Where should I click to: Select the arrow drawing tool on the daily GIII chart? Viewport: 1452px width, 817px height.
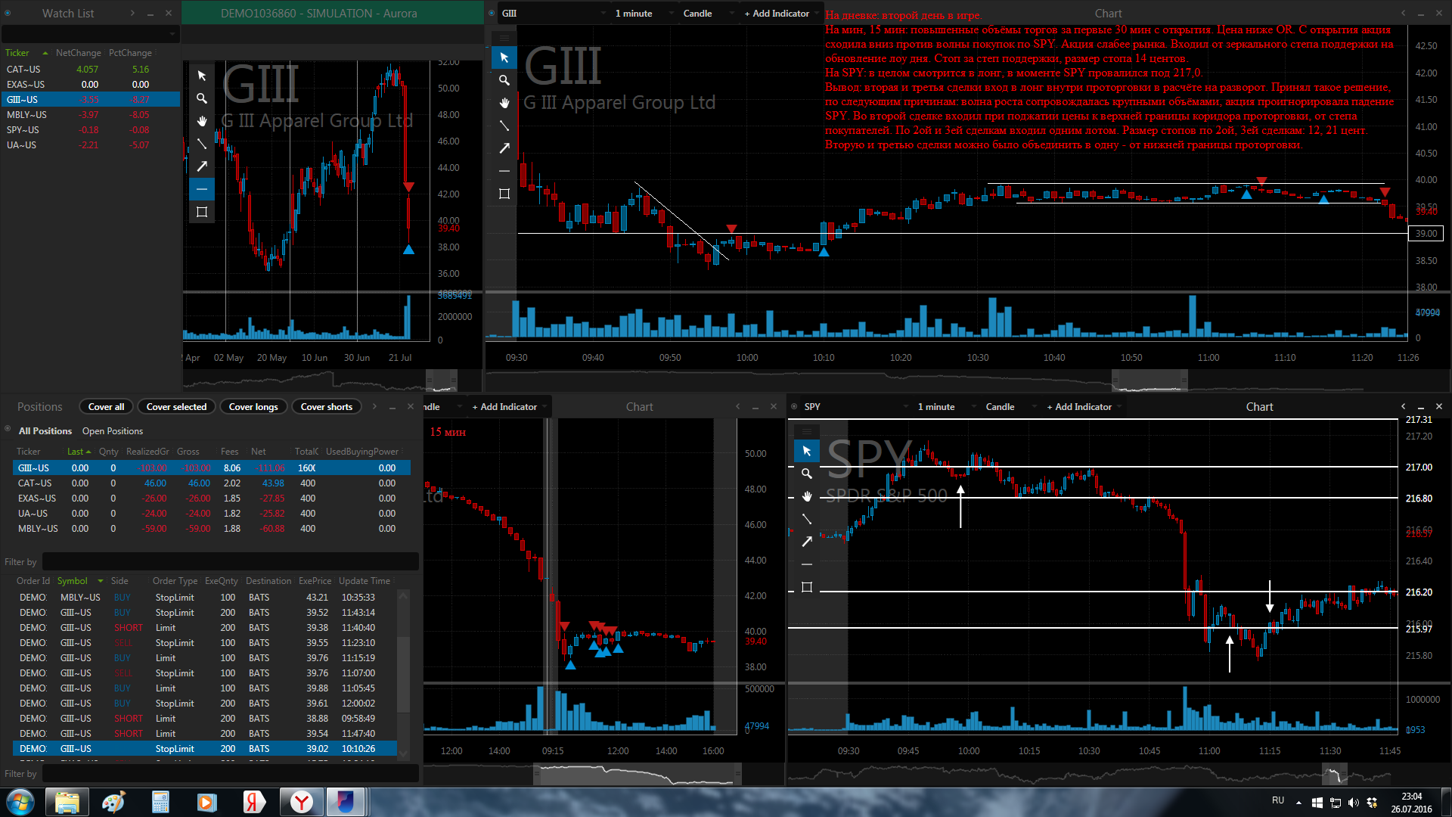(202, 166)
